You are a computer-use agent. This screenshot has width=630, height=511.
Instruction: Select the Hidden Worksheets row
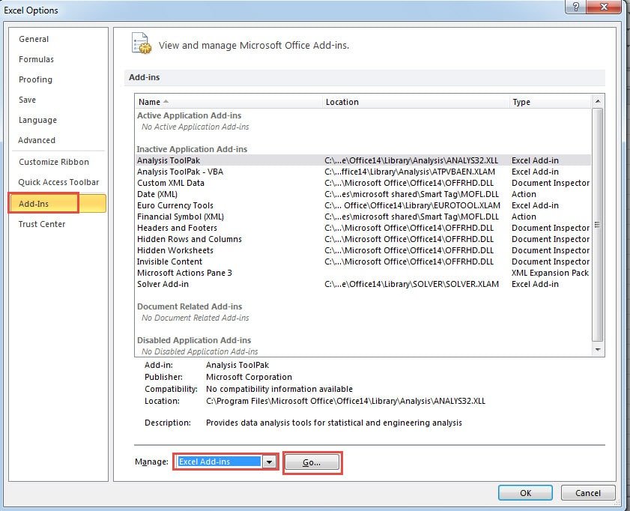(x=363, y=250)
